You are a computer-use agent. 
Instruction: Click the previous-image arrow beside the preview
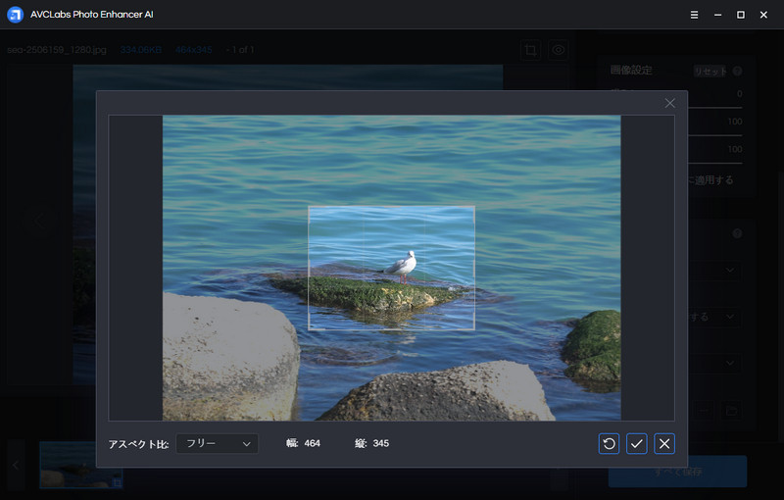pyautogui.click(x=39, y=220)
